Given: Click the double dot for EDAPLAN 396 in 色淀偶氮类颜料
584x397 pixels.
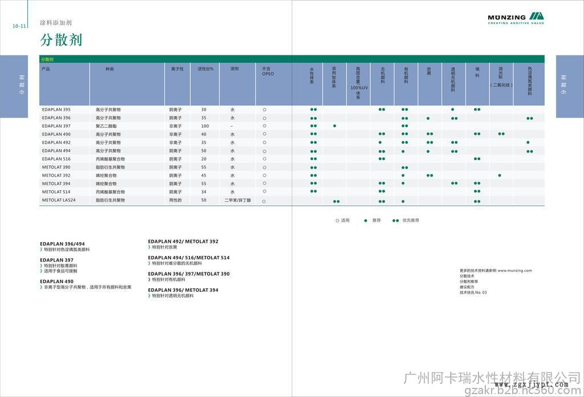Looking at the screenshot, I should 530,118.
